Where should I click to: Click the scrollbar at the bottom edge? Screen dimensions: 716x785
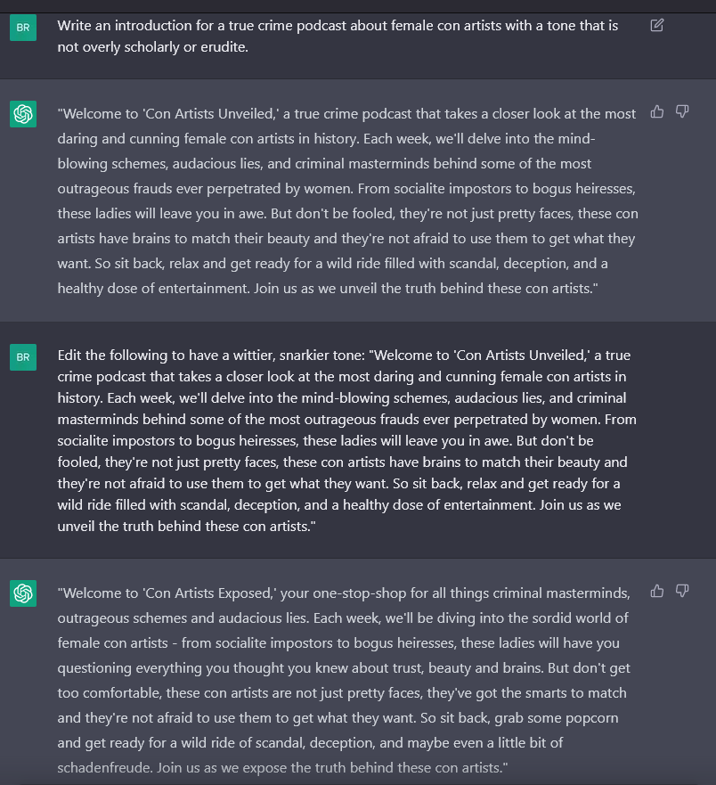tap(356, 781)
